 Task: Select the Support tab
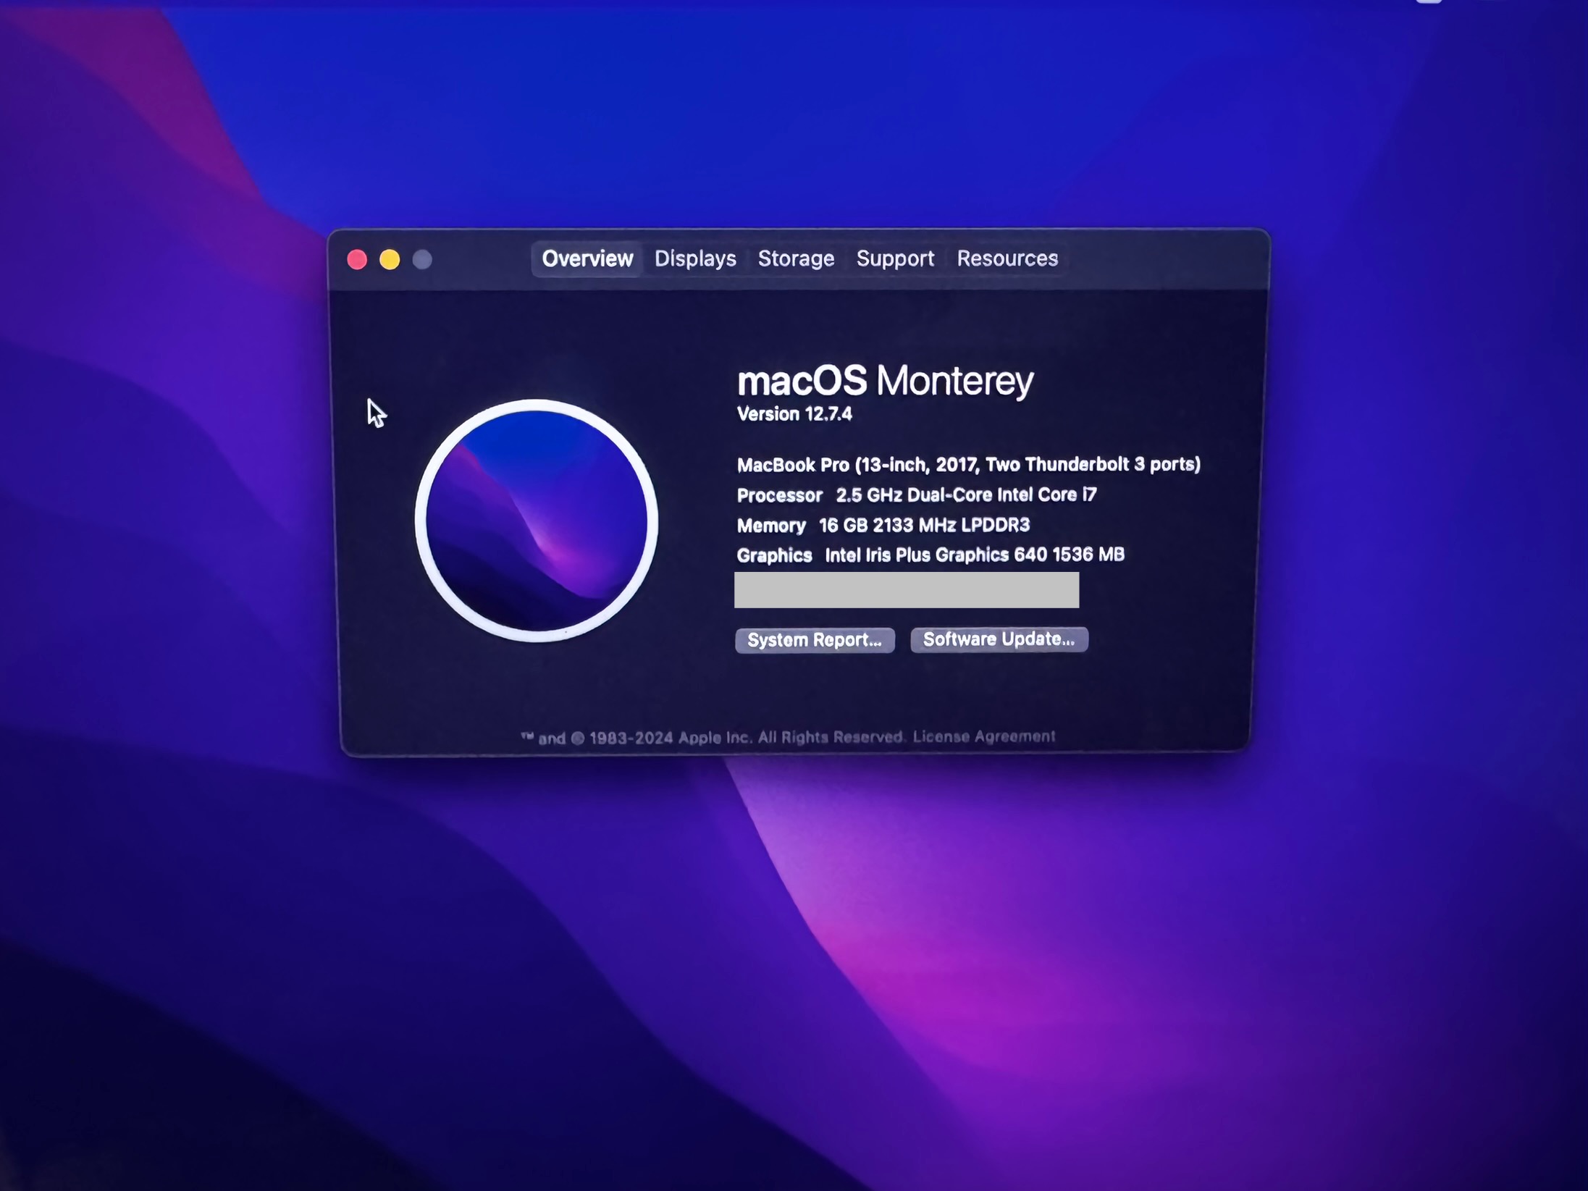coord(895,258)
